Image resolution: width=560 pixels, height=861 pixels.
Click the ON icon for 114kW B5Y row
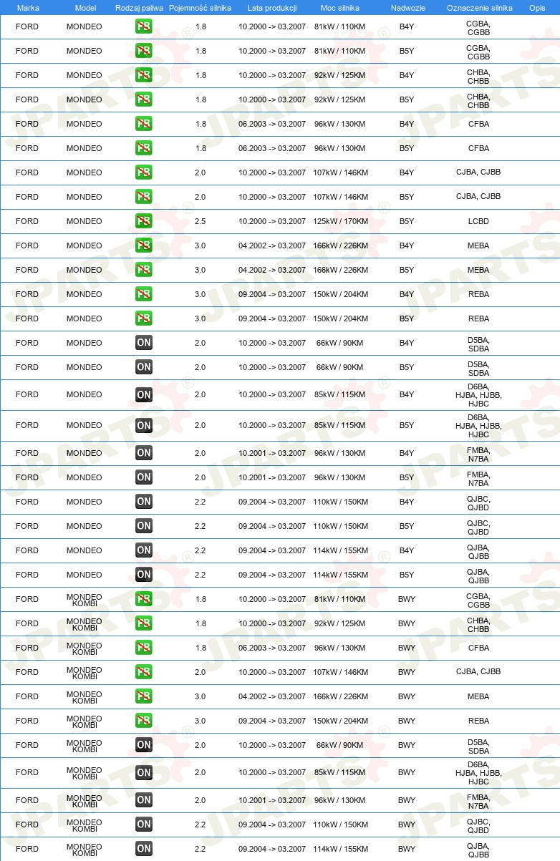pos(144,575)
